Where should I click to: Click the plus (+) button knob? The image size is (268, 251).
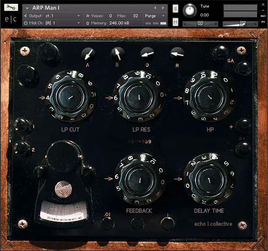click(x=244, y=126)
